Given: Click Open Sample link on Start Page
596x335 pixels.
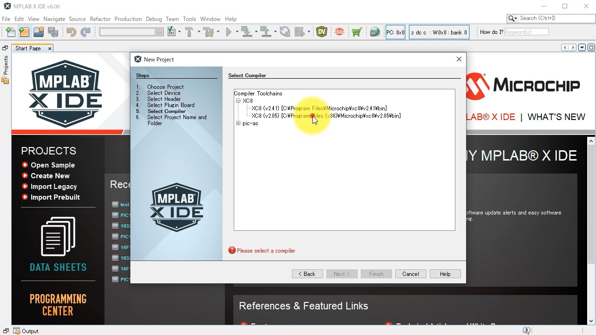Looking at the screenshot, I should (x=53, y=165).
